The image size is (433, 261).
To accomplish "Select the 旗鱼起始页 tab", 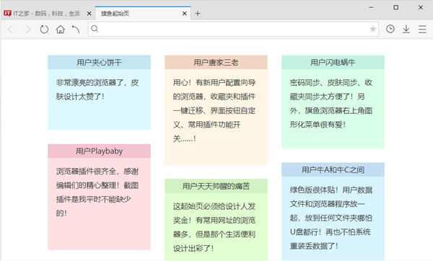I will [x=143, y=13].
